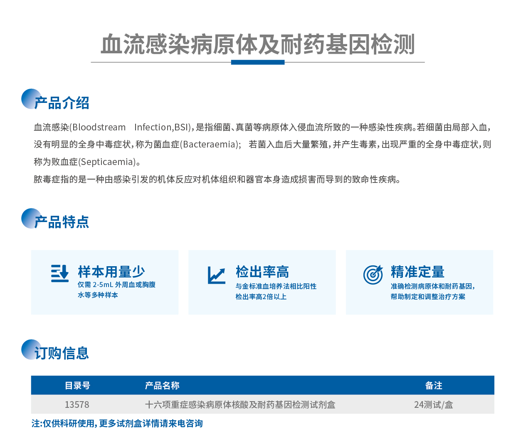516x432 pixels.
Task: Click the target icon beside 精准定量
Action: pos(373,275)
